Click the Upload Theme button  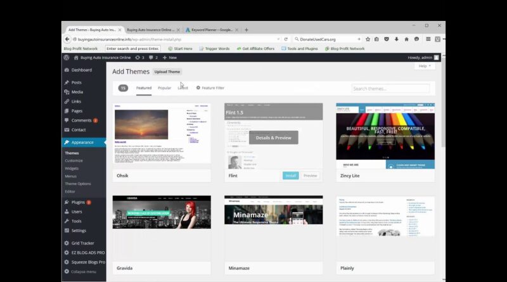coord(167,72)
